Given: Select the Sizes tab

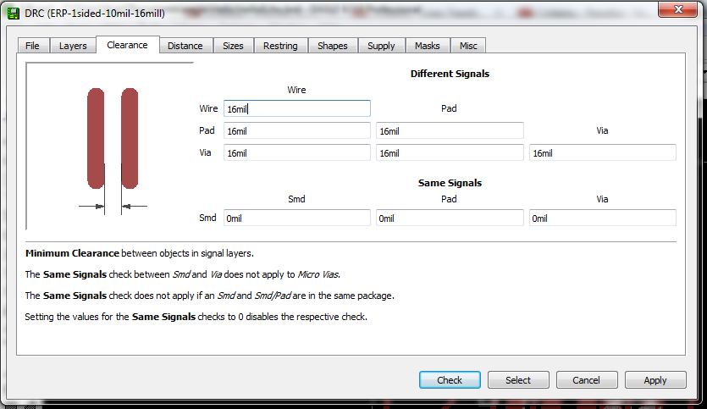Looking at the screenshot, I should [x=233, y=46].
